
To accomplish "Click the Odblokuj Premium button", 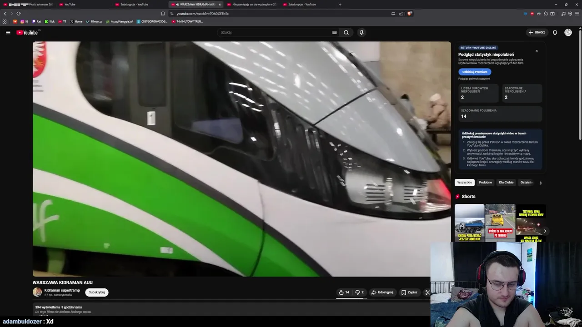I will (475, 72).
